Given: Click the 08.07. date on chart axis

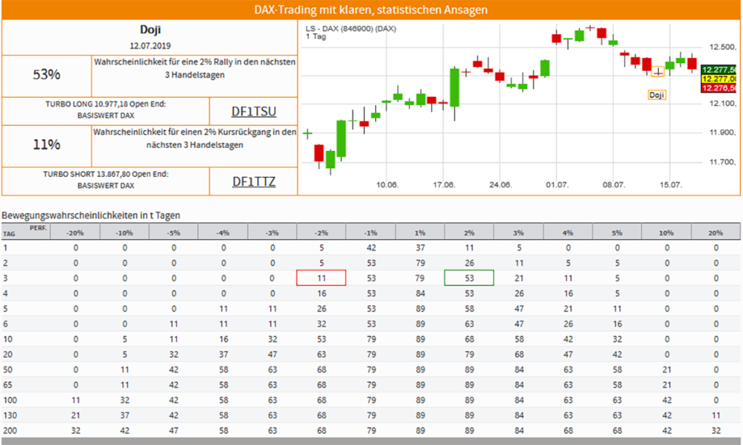Looking at the screenshot, I should click(614, 185).
